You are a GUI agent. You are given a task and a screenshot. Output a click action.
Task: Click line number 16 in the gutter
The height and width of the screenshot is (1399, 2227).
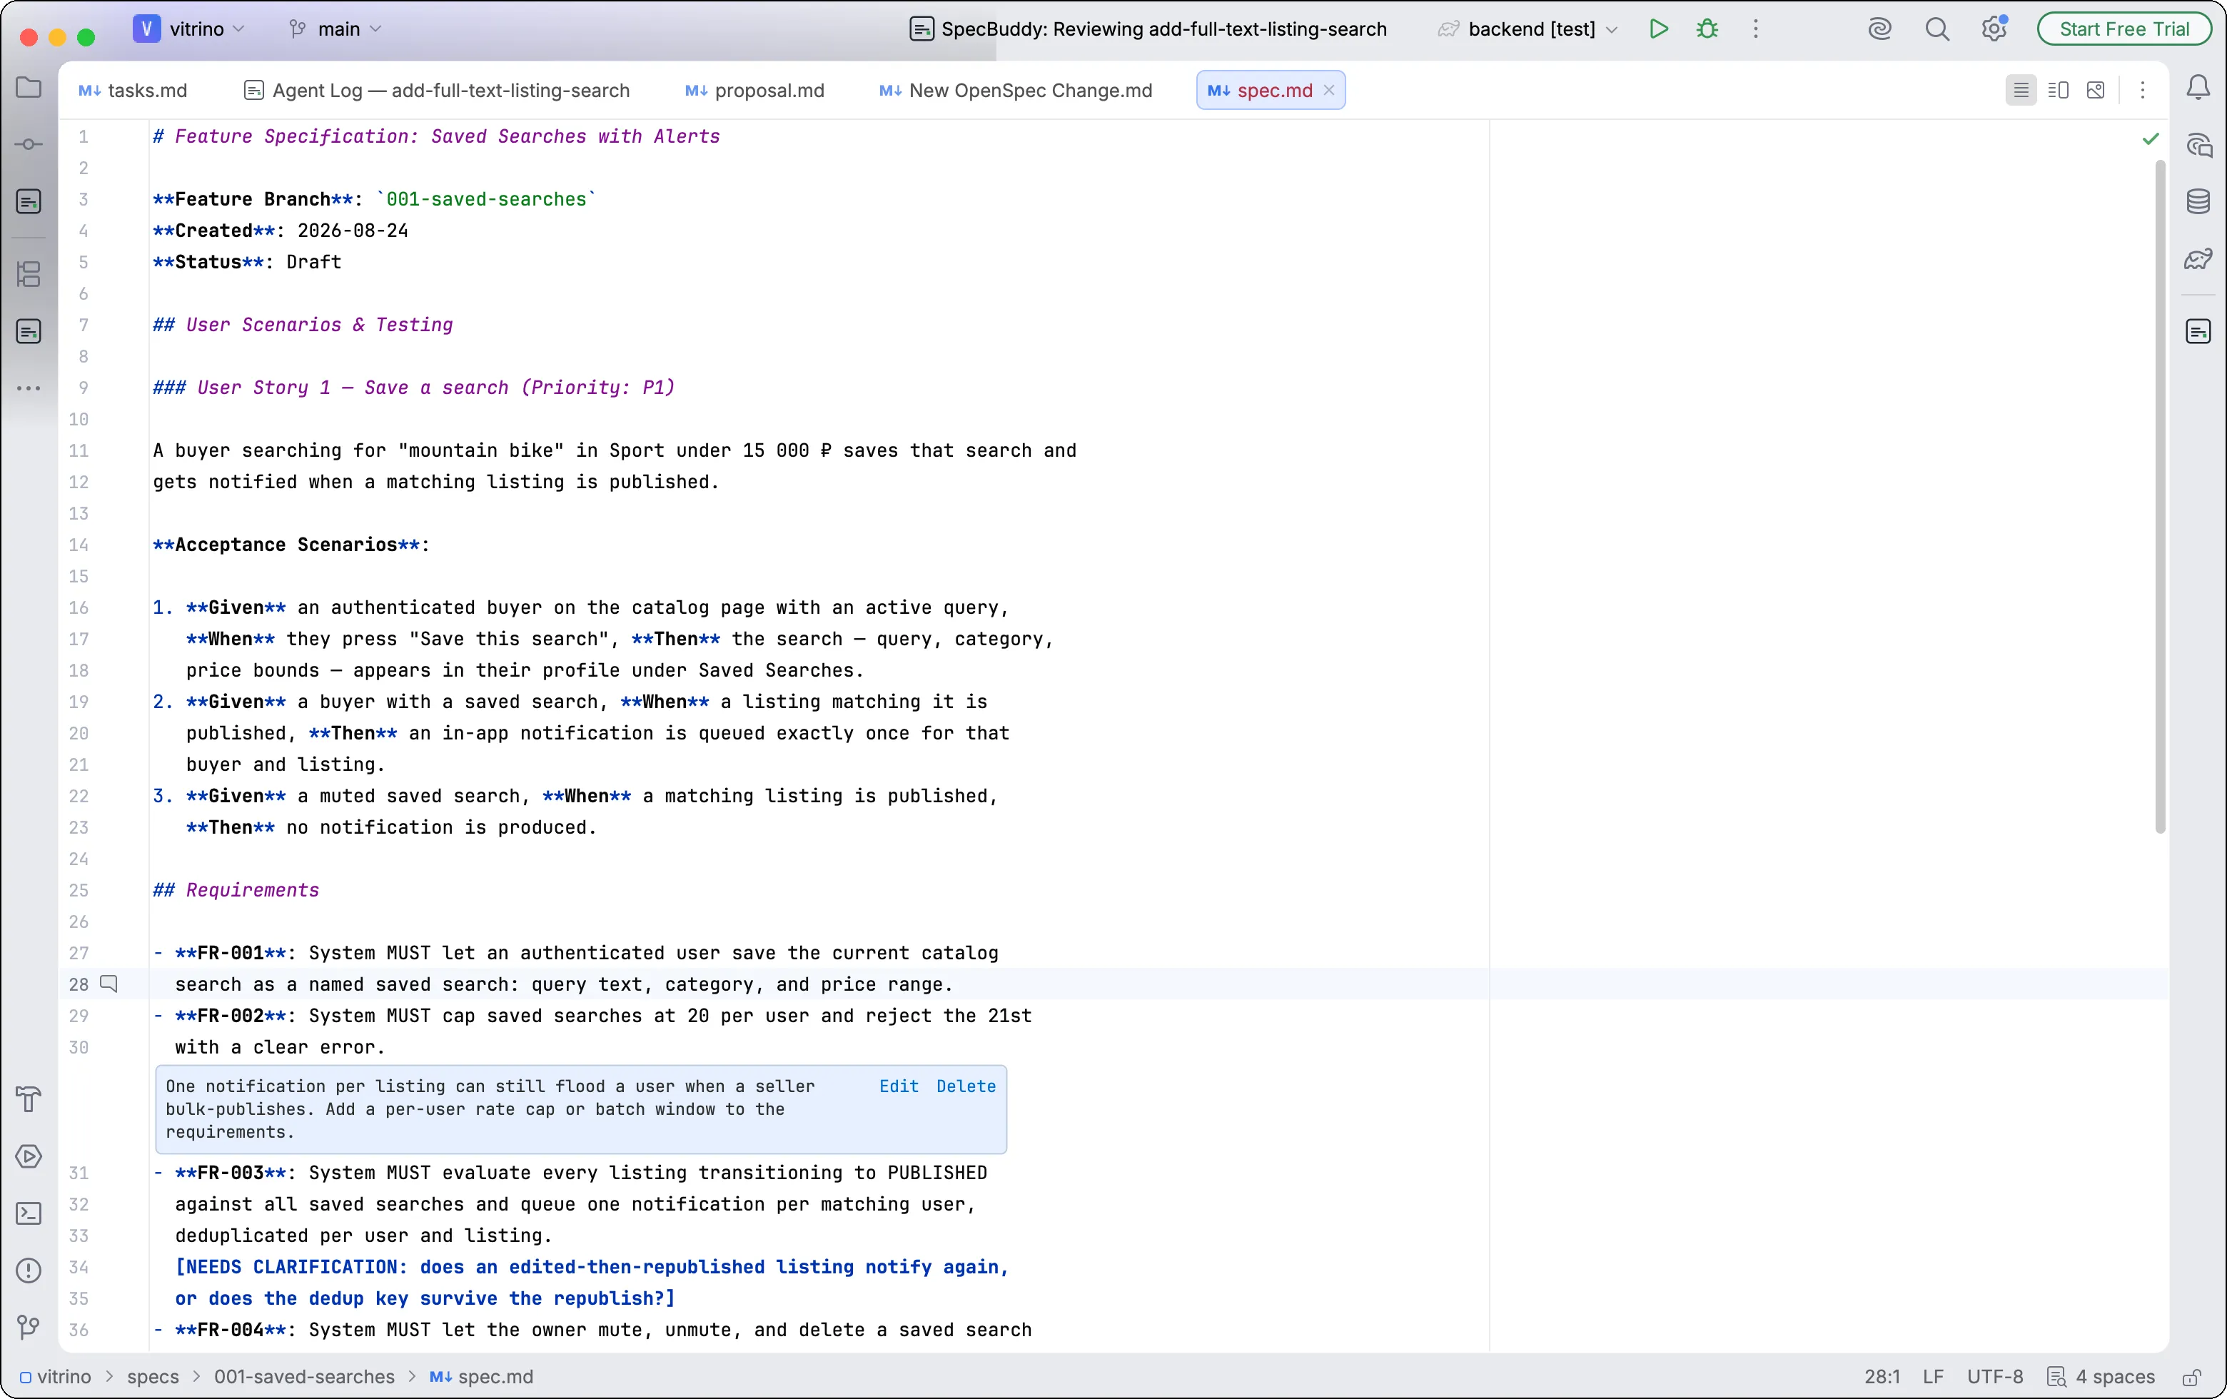coord(79,607)
